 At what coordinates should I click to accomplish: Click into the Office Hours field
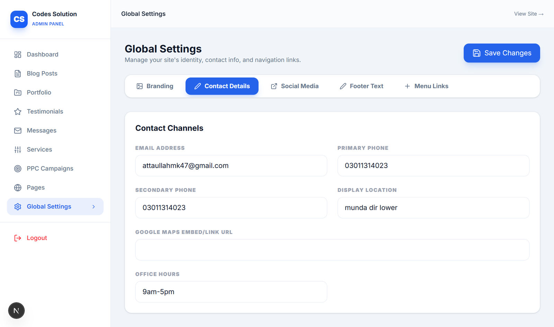[231, 292]
